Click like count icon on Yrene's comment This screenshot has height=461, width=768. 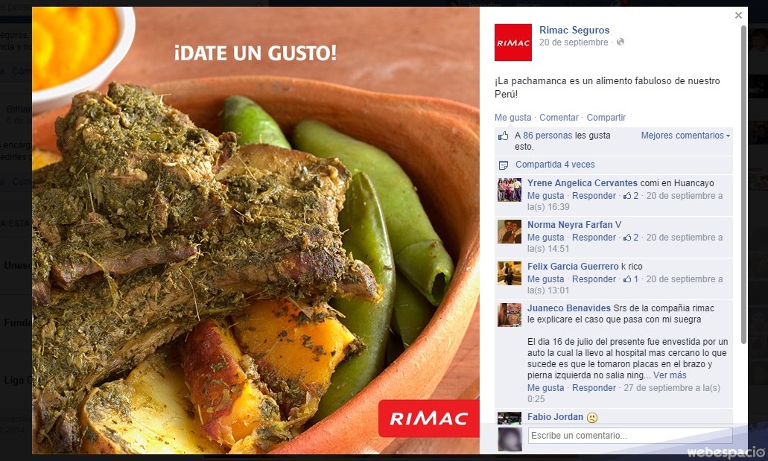click(627, 195)
